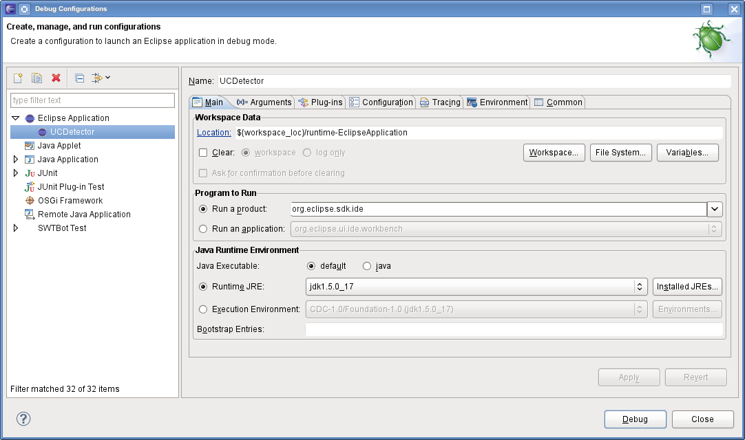Screen dimensions: 745x440
Task: Choose default Java executable radio
Action: [x=311, y=266]
